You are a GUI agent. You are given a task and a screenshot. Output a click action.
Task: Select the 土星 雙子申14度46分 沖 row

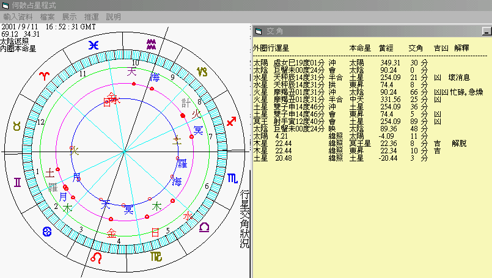pyautogui.click(x=340, y=107)
